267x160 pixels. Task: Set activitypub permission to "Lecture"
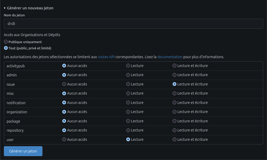(128, 65)
